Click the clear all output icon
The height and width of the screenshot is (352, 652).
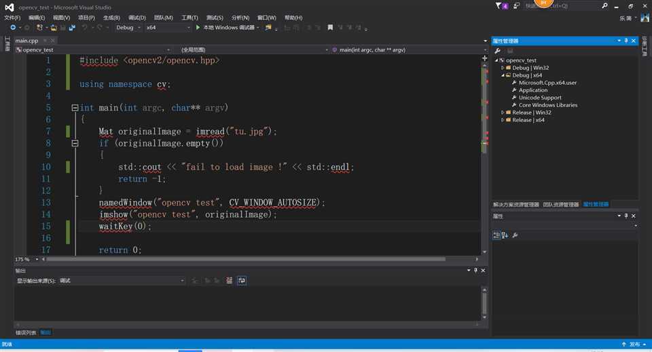[x=229, y=280]
